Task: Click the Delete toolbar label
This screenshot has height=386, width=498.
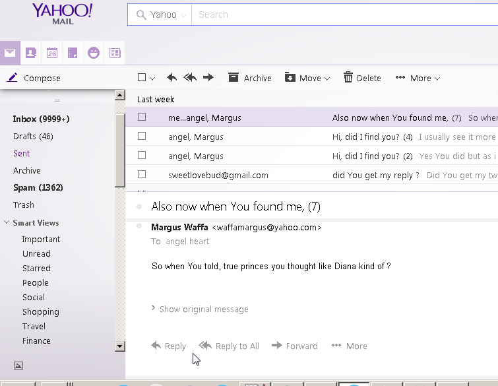Action: click(x=369, y=78)
